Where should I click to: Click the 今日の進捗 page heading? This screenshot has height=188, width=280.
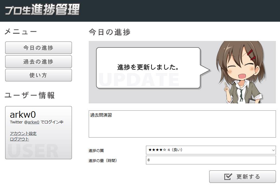pyautogui.click(x=110, y=32)
